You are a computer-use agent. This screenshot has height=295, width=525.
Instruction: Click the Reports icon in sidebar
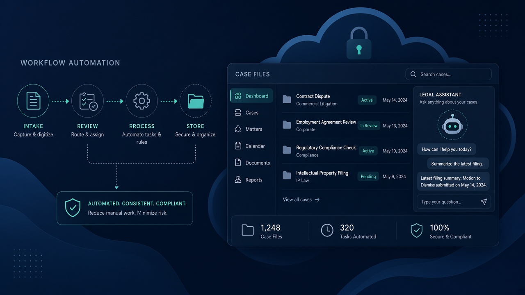click(238, 180)
